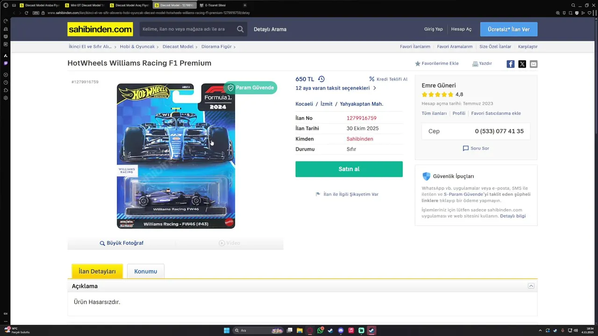
Task: Click the Yahyakaptan Mah. location link
Action: point(362,104)
